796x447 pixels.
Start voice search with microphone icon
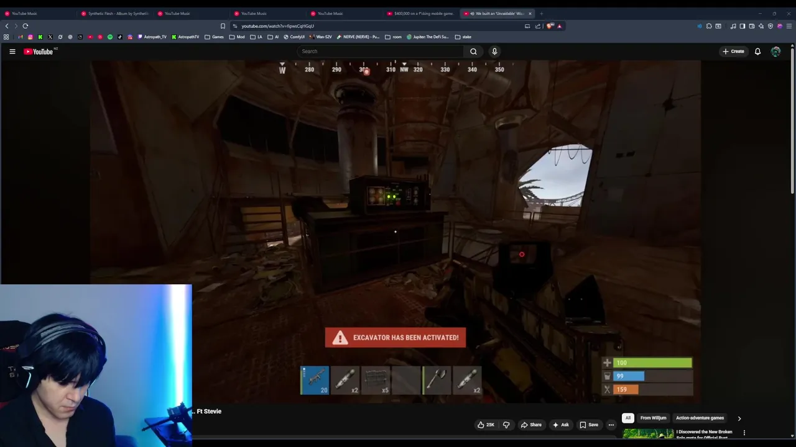pyautogui.click(x=494, y=52)
